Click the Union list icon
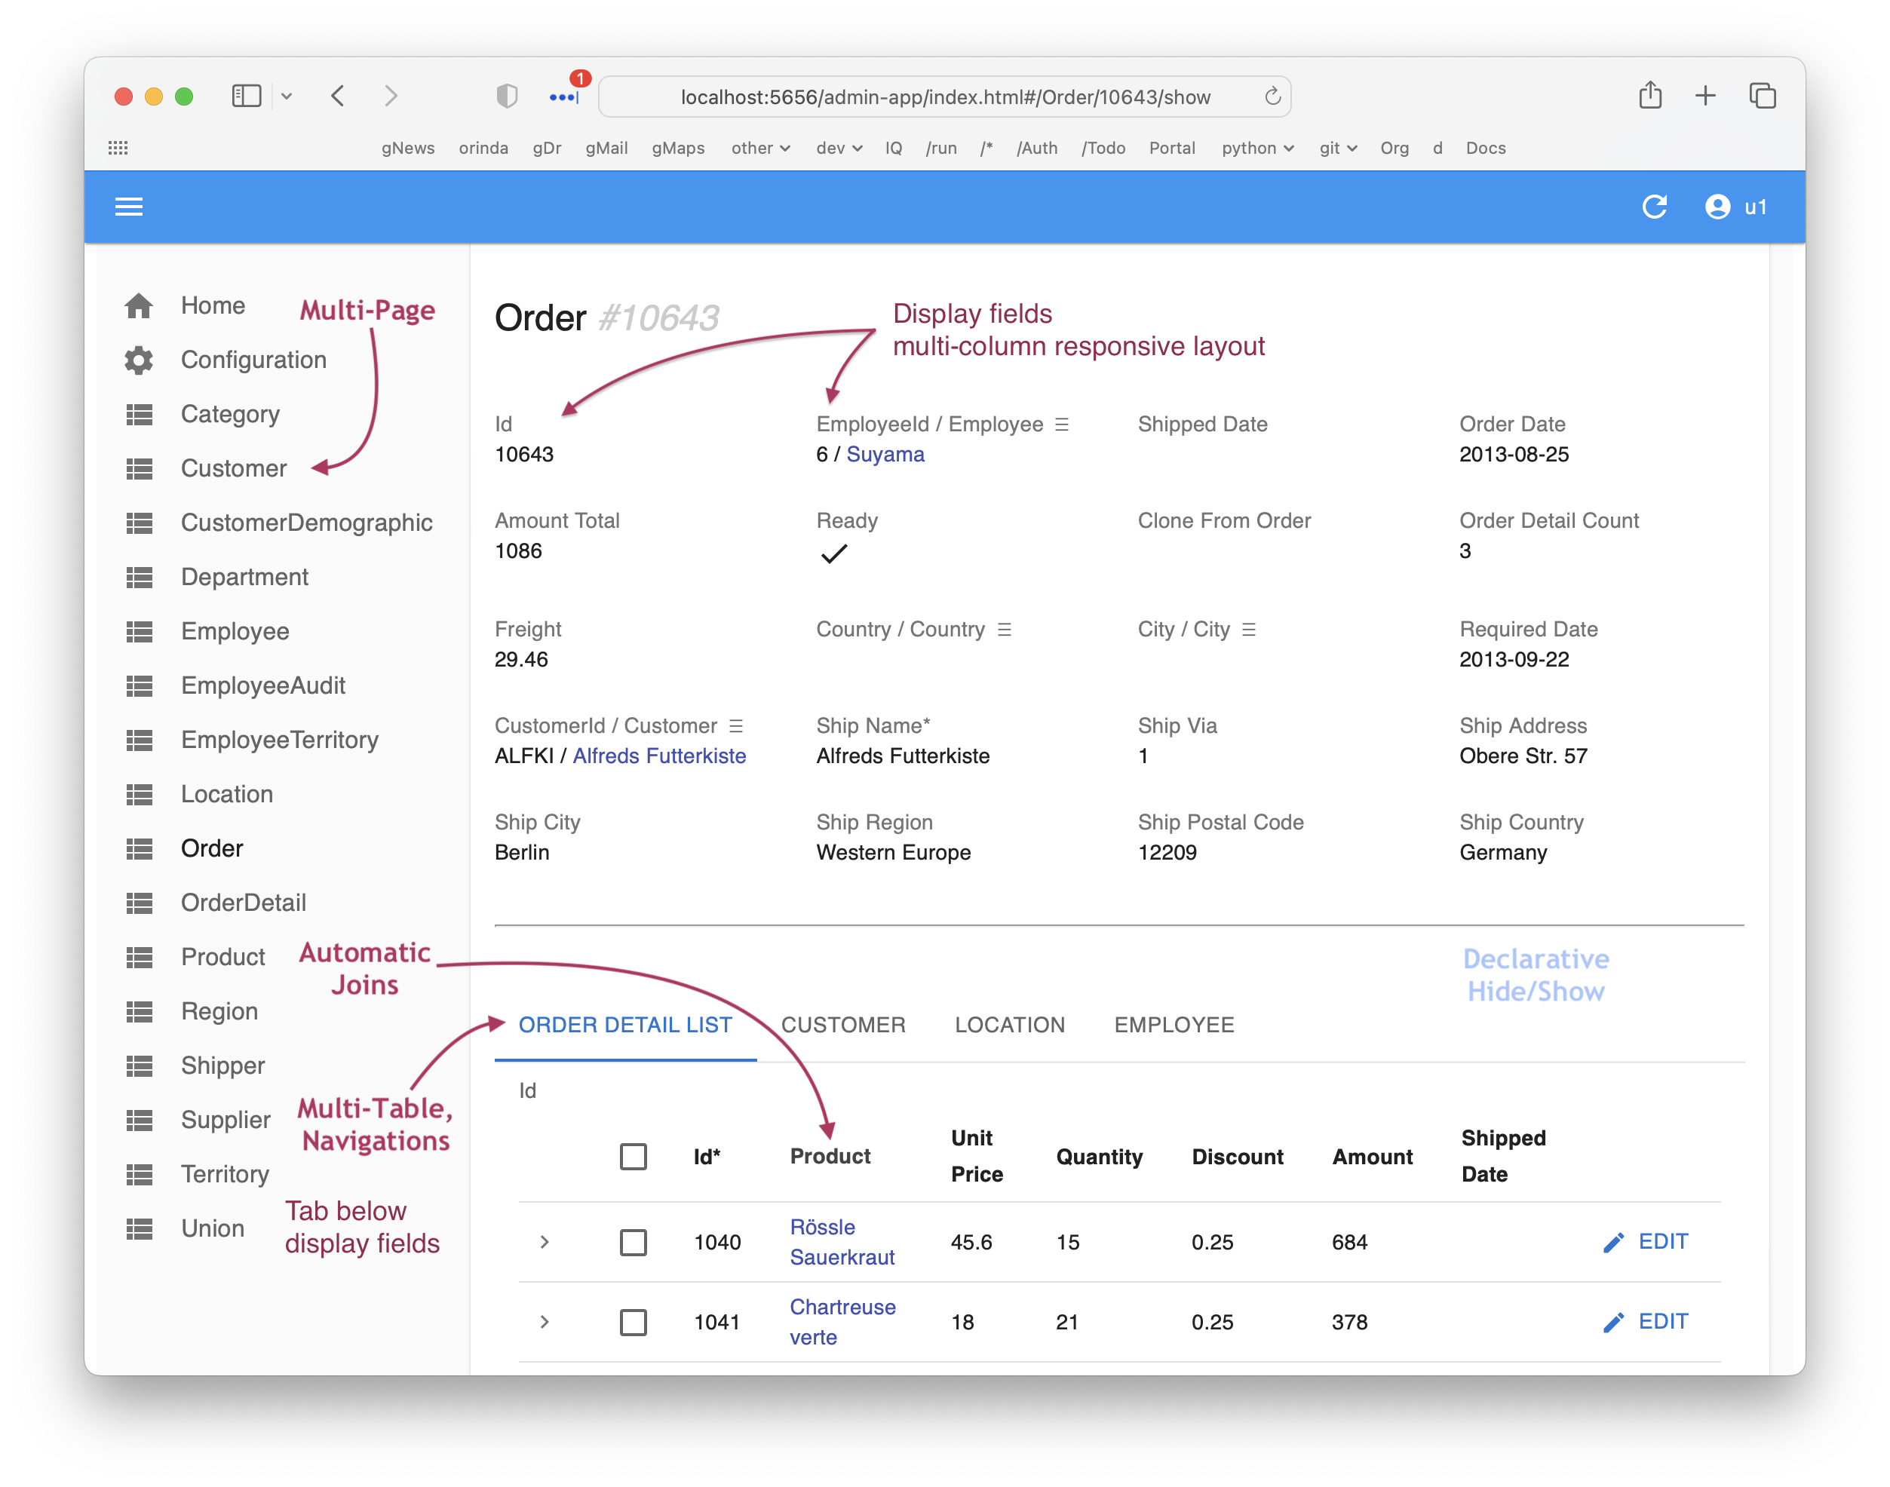Image resolution: width=1890 pixels, height=1487 pixels. coord(139,1228)
